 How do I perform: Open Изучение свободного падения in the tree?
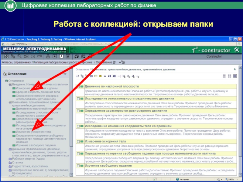(36, 145)
